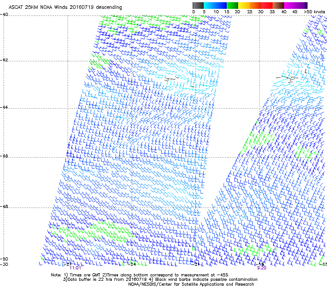This screenshot has height=287, width=327.
Task: Click the 'NOAA/NESDIS/Center for Satellite Applications and Research' credit
Action: (x=191, y=284)
